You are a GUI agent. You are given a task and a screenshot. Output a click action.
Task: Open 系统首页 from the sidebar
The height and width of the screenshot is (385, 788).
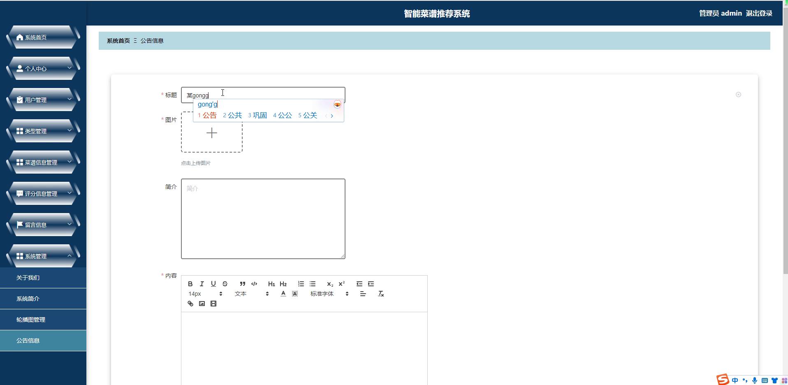43,37
